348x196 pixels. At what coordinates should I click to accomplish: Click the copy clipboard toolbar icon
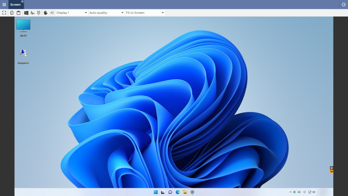click(12, 13)
